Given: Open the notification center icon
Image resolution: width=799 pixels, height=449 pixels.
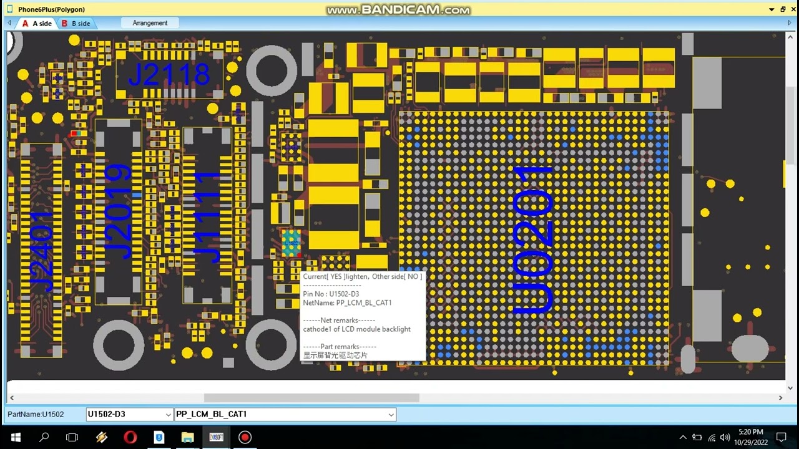Looking at the screenshot, I should pos(781,437).
